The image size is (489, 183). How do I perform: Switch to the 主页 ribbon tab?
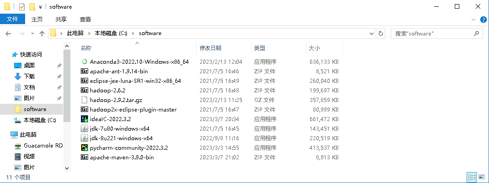tap(37, 19)
